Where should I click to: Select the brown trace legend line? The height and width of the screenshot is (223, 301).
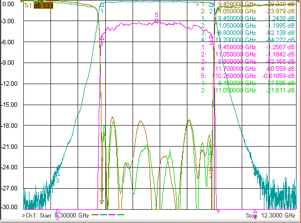tap(95, 215)
